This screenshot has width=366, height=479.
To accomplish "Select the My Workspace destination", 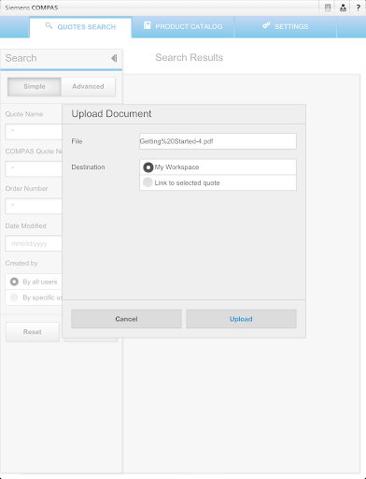I will (218, 167).
